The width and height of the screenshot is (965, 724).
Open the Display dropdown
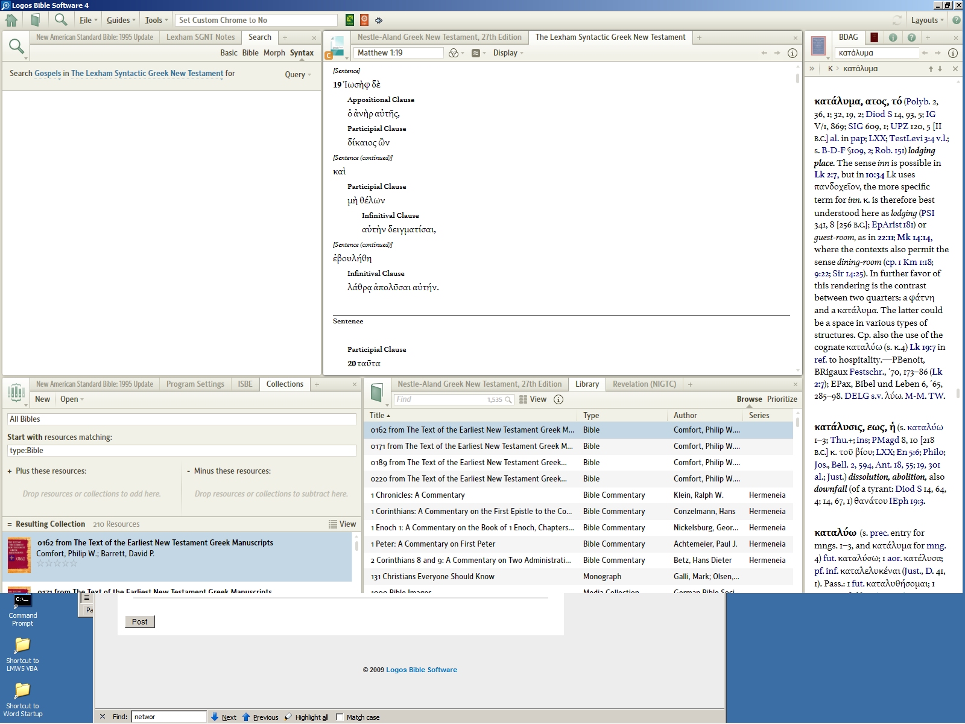point(507,53)
